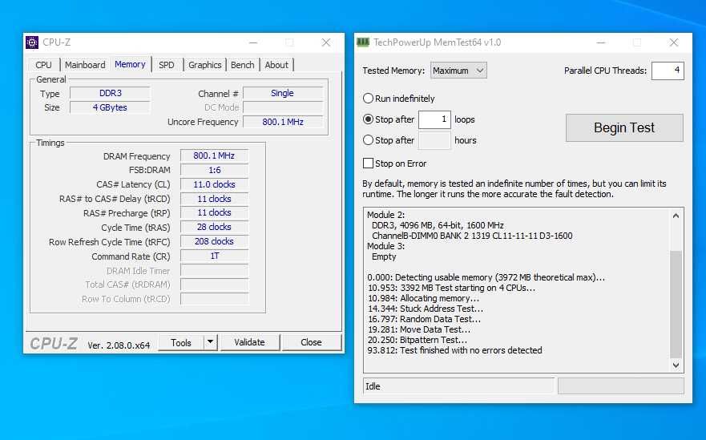706x440 pixels.
Task: Click the Parallel CPU Threads input field
Action: (668, 71)
